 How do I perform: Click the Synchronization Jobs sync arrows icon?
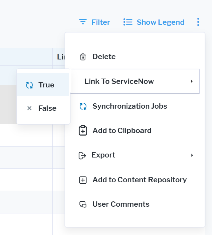[83, 106]
